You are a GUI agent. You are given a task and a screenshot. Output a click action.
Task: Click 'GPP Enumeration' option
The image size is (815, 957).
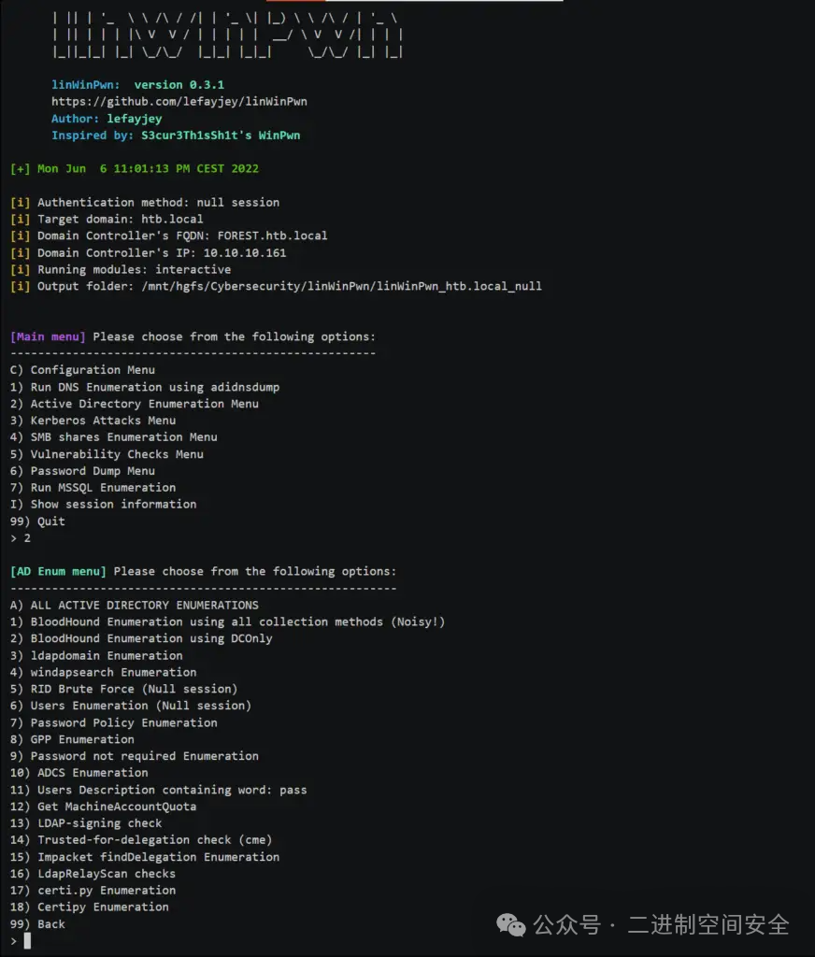[x=72, y=739]
